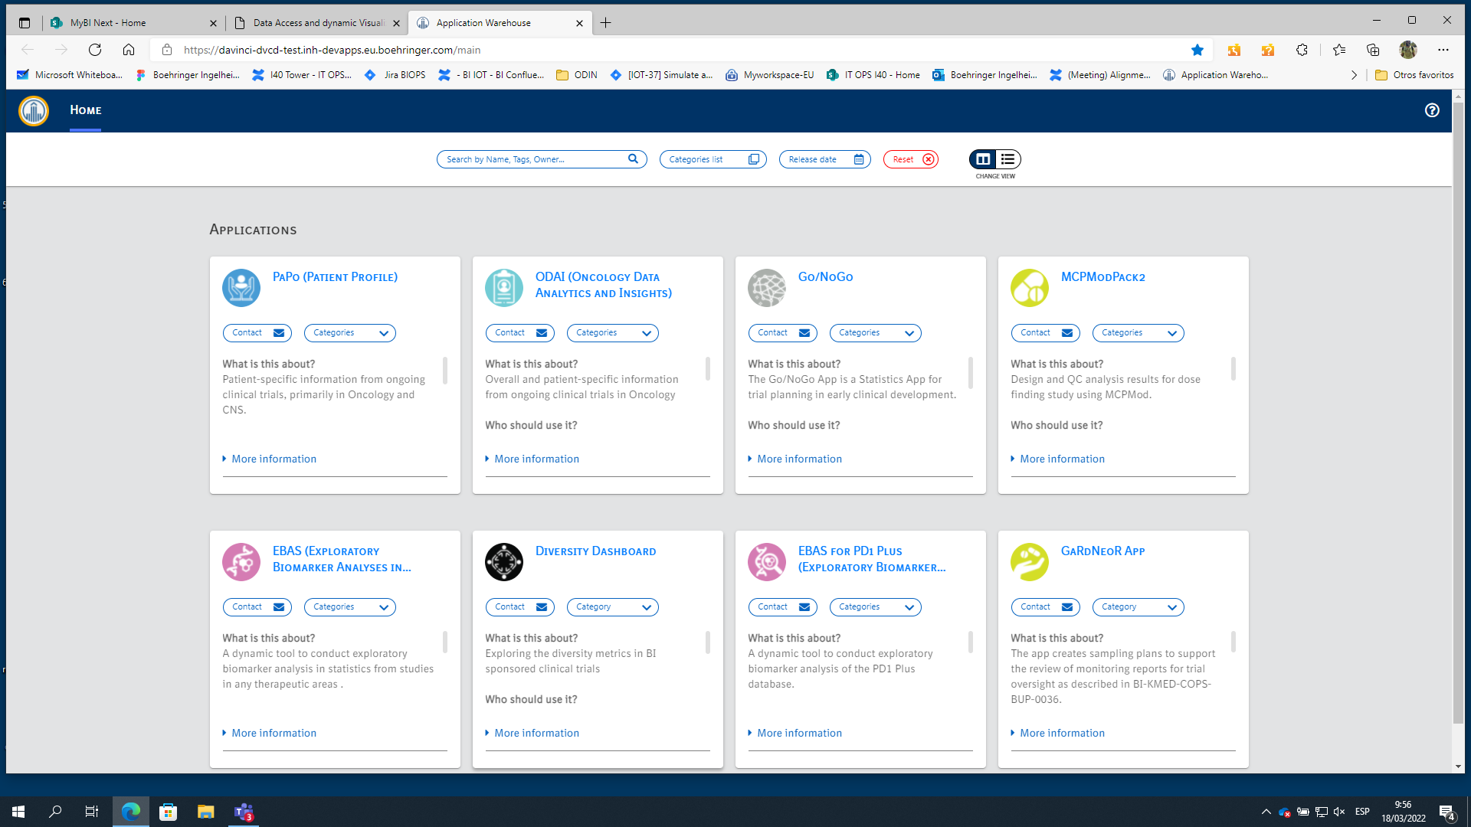Screen dimensions: 1471x827
Task: Click the Contact button on ODAI card
Action: (519, 333)
